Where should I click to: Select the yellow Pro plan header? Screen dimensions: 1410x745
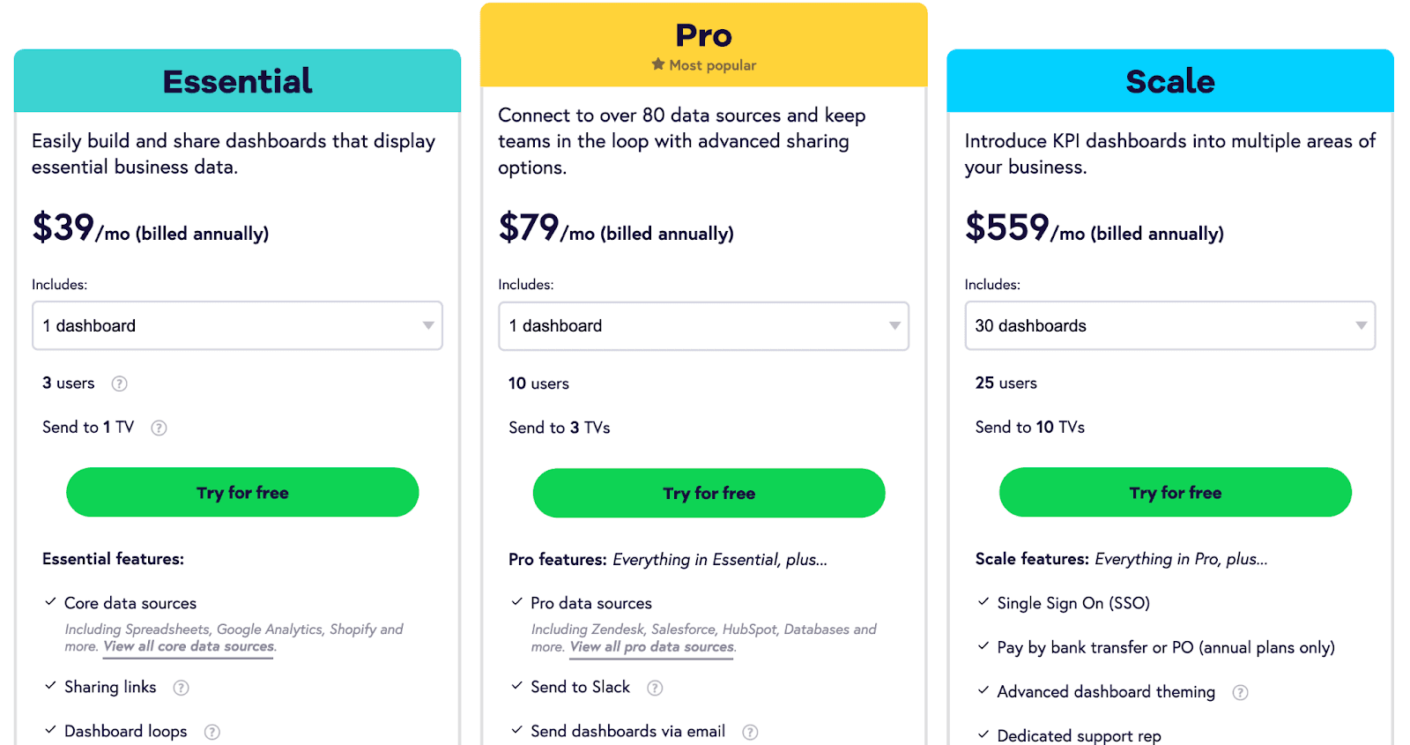click(703, 45)
